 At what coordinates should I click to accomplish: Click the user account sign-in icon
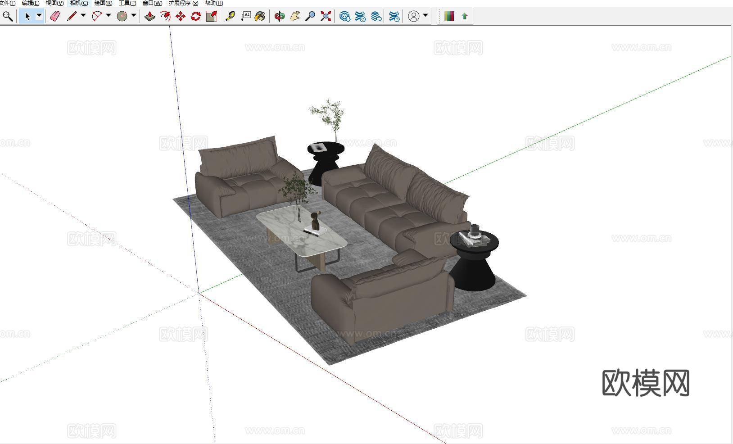click(x=414, y=17)
